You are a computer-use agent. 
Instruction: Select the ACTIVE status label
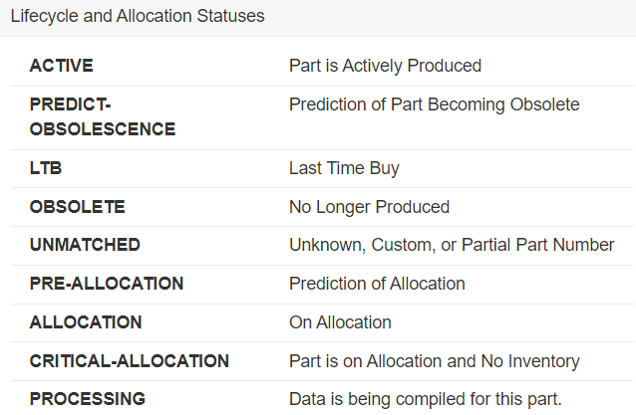pos(62,66)
